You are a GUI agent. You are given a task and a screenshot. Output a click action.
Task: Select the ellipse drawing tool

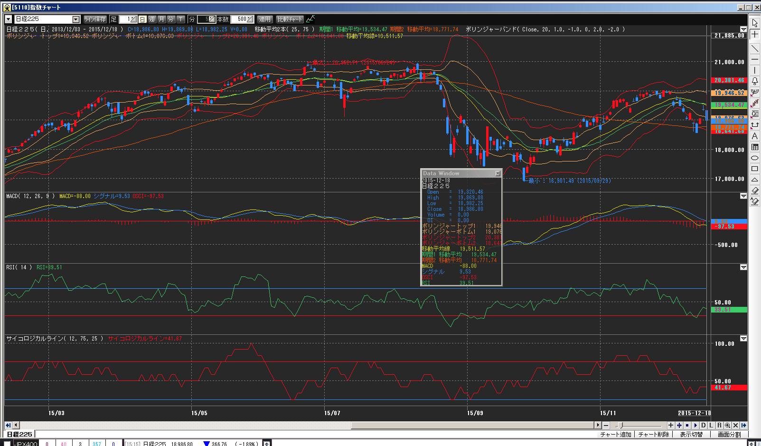pyautogui.click(x=755, y=158)
